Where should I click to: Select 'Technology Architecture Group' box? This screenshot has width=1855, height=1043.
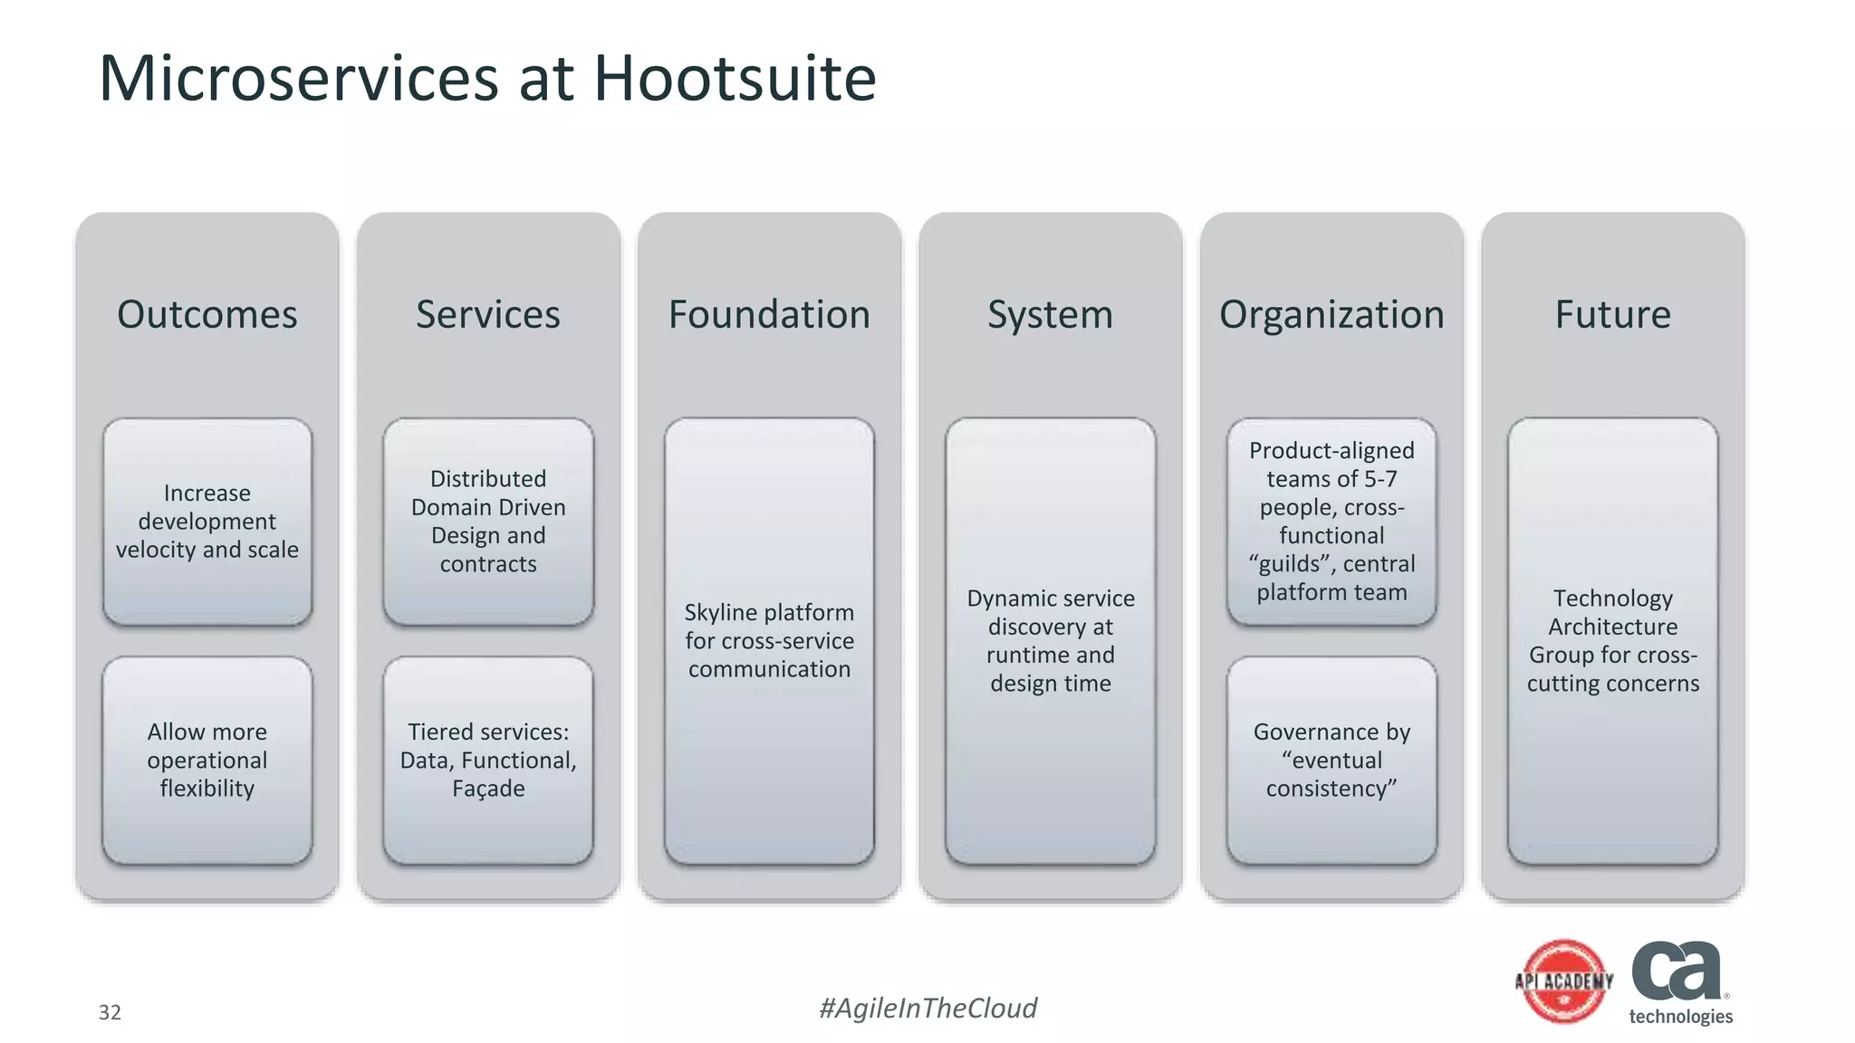coord(1613,641)
